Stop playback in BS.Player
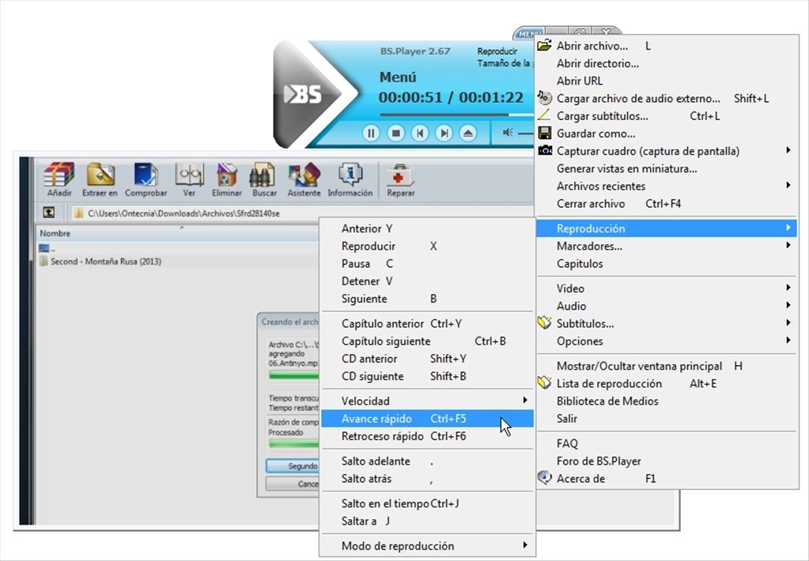 click(x=395, y=133)
